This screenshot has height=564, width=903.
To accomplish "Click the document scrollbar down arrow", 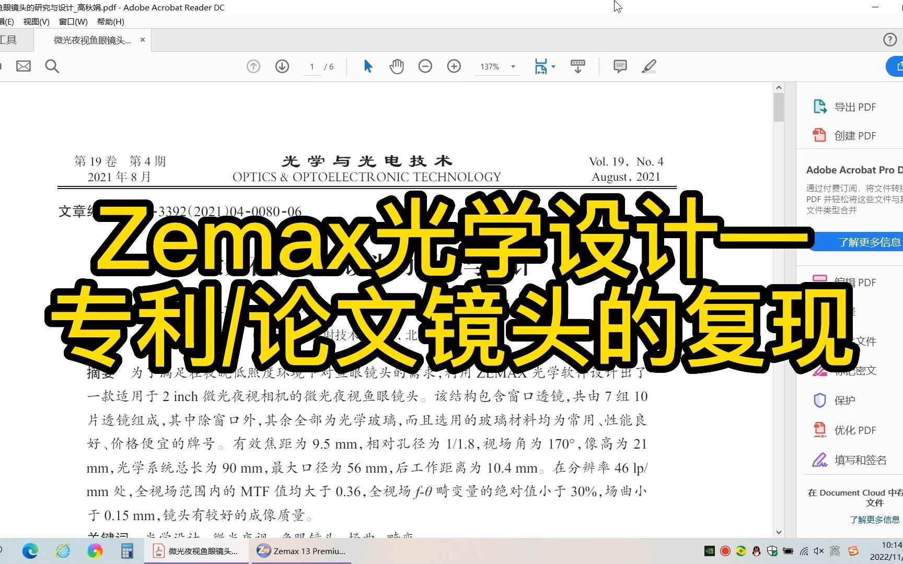I will tap(779, 532).
